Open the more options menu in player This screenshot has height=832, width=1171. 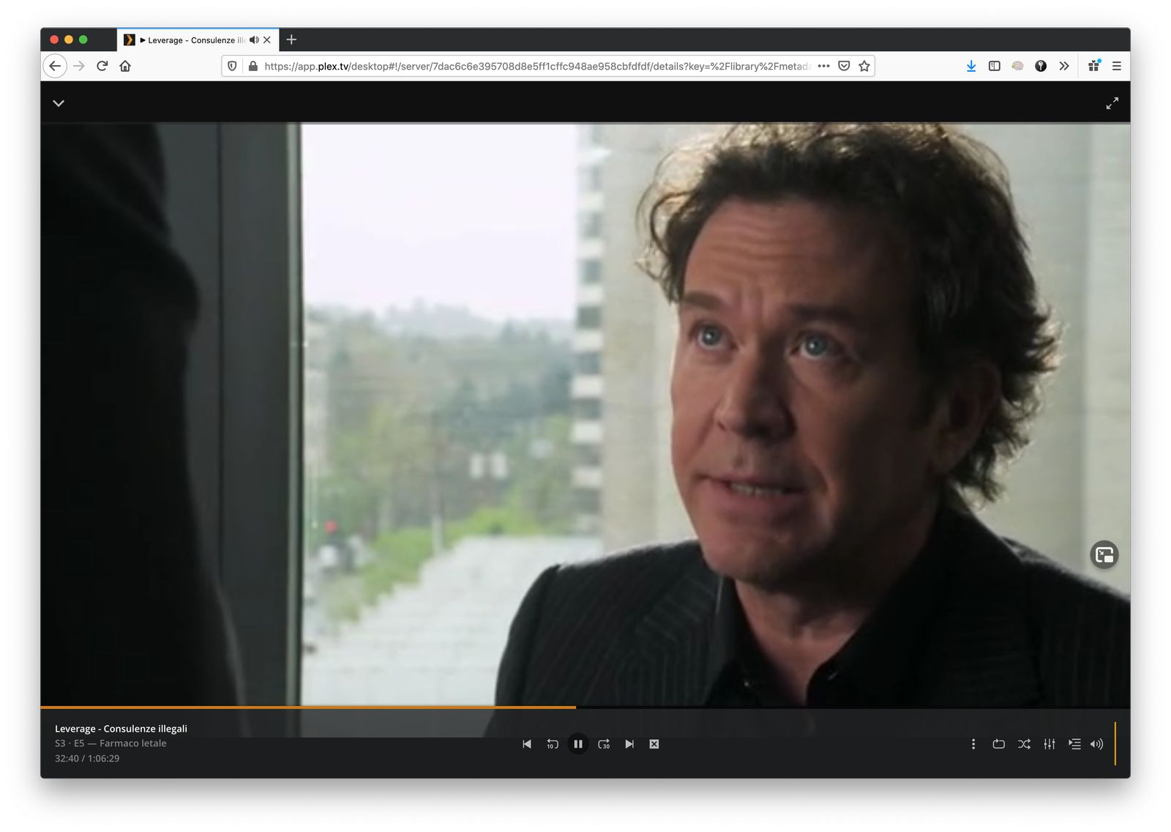click(973, 744)
